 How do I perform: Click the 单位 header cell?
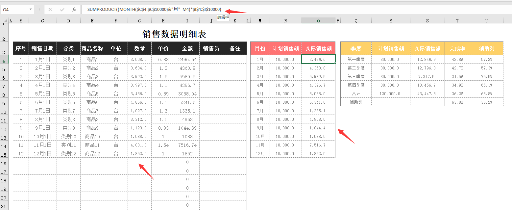(x=116, y=48)
